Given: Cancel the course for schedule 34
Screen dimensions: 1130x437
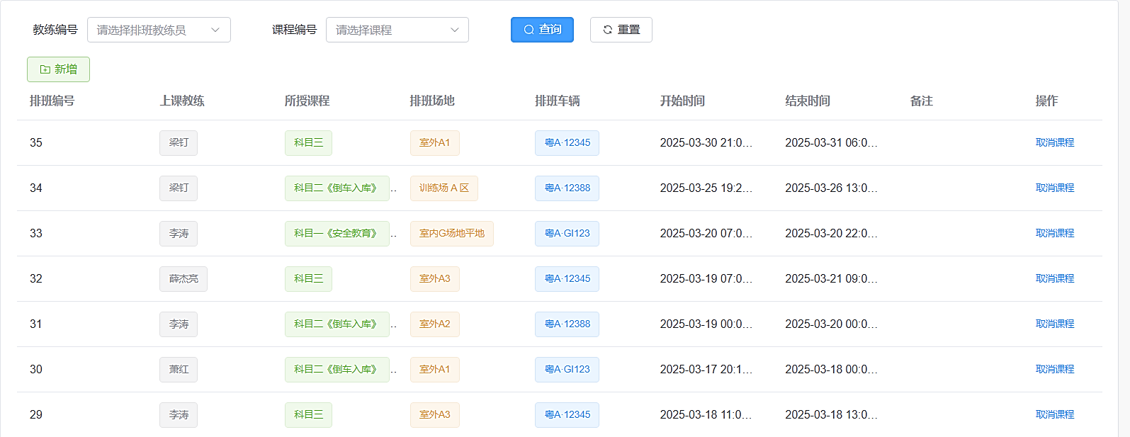Looking at the screenshot, I should point(1054,188).
